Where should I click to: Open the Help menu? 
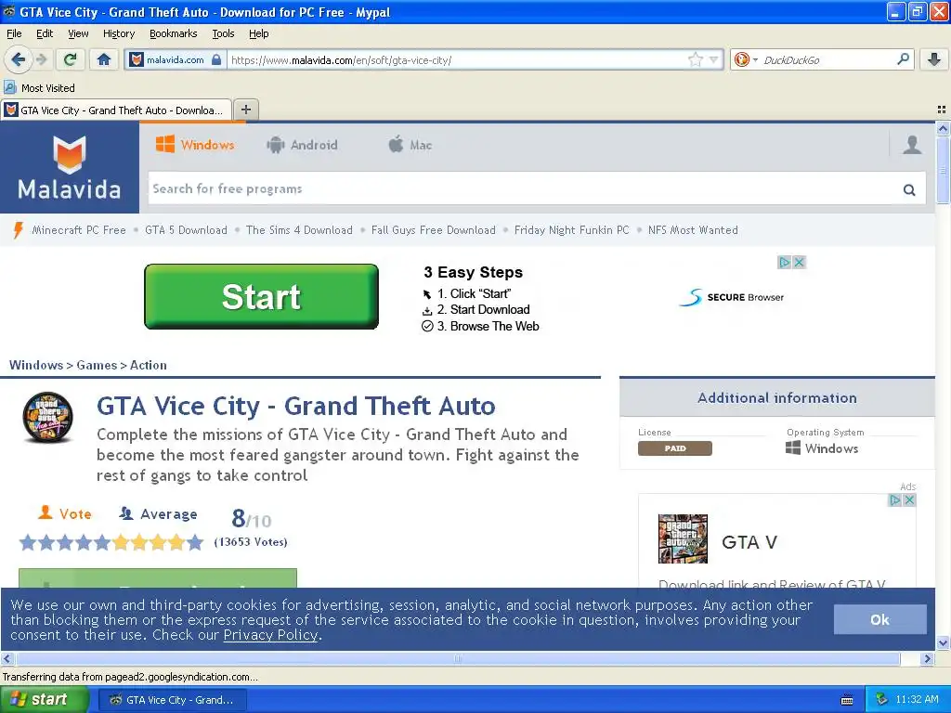pyautogui.click(x=258, y=33)
